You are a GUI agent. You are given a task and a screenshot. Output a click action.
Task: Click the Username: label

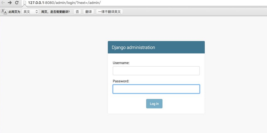tap(121, 63)
